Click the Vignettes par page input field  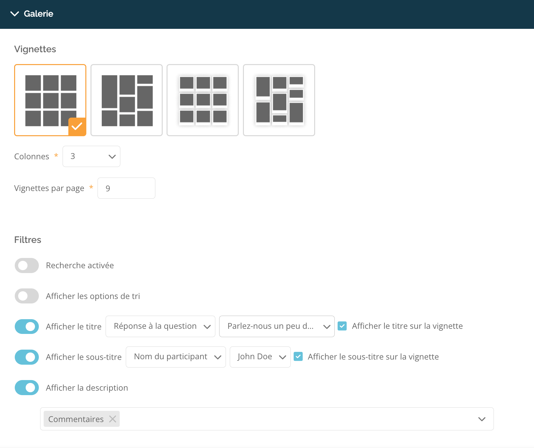tap(126, 188)
